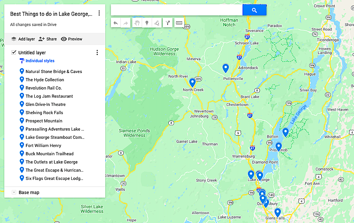Select the Add directions tool

[168, 23]
